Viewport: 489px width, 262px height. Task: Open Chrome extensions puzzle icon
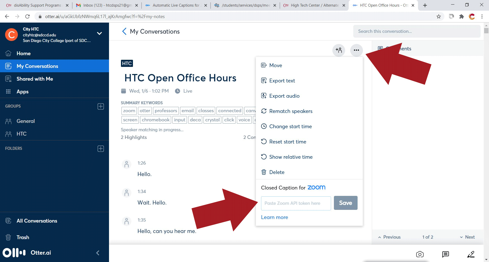[x=461, y=17]
